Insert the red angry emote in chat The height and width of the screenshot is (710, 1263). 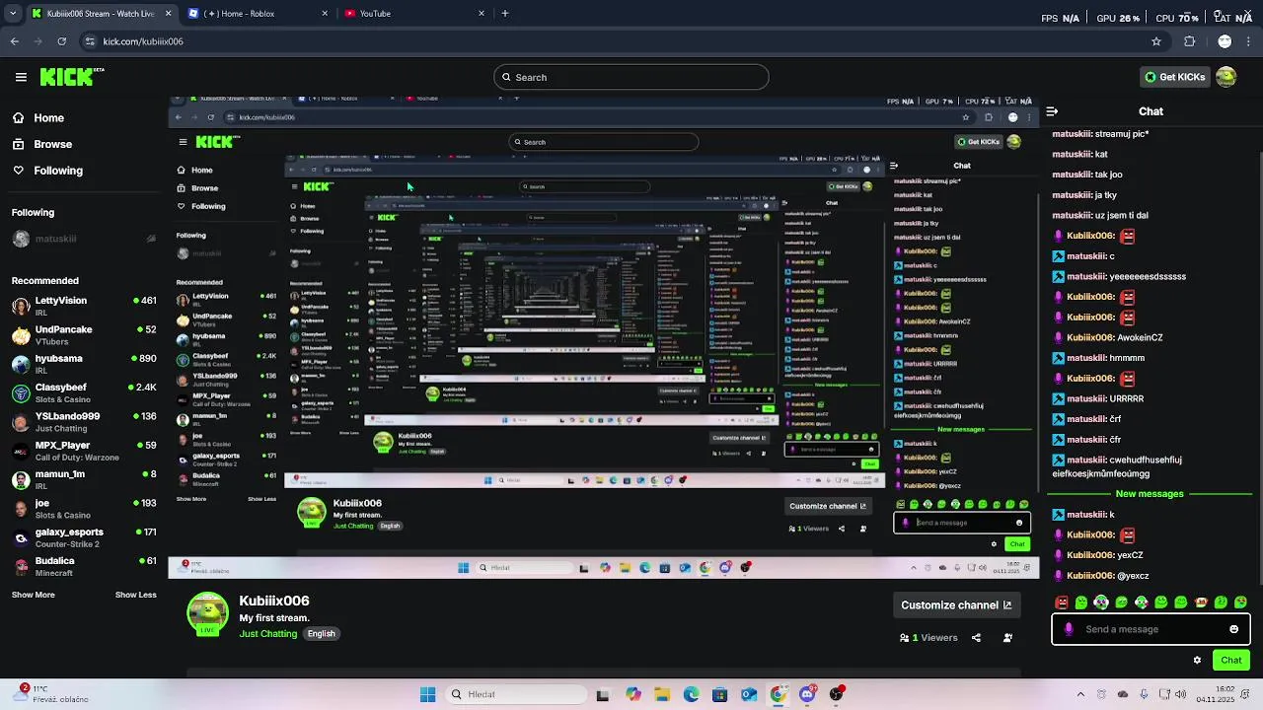click(x=1062, y=603)
